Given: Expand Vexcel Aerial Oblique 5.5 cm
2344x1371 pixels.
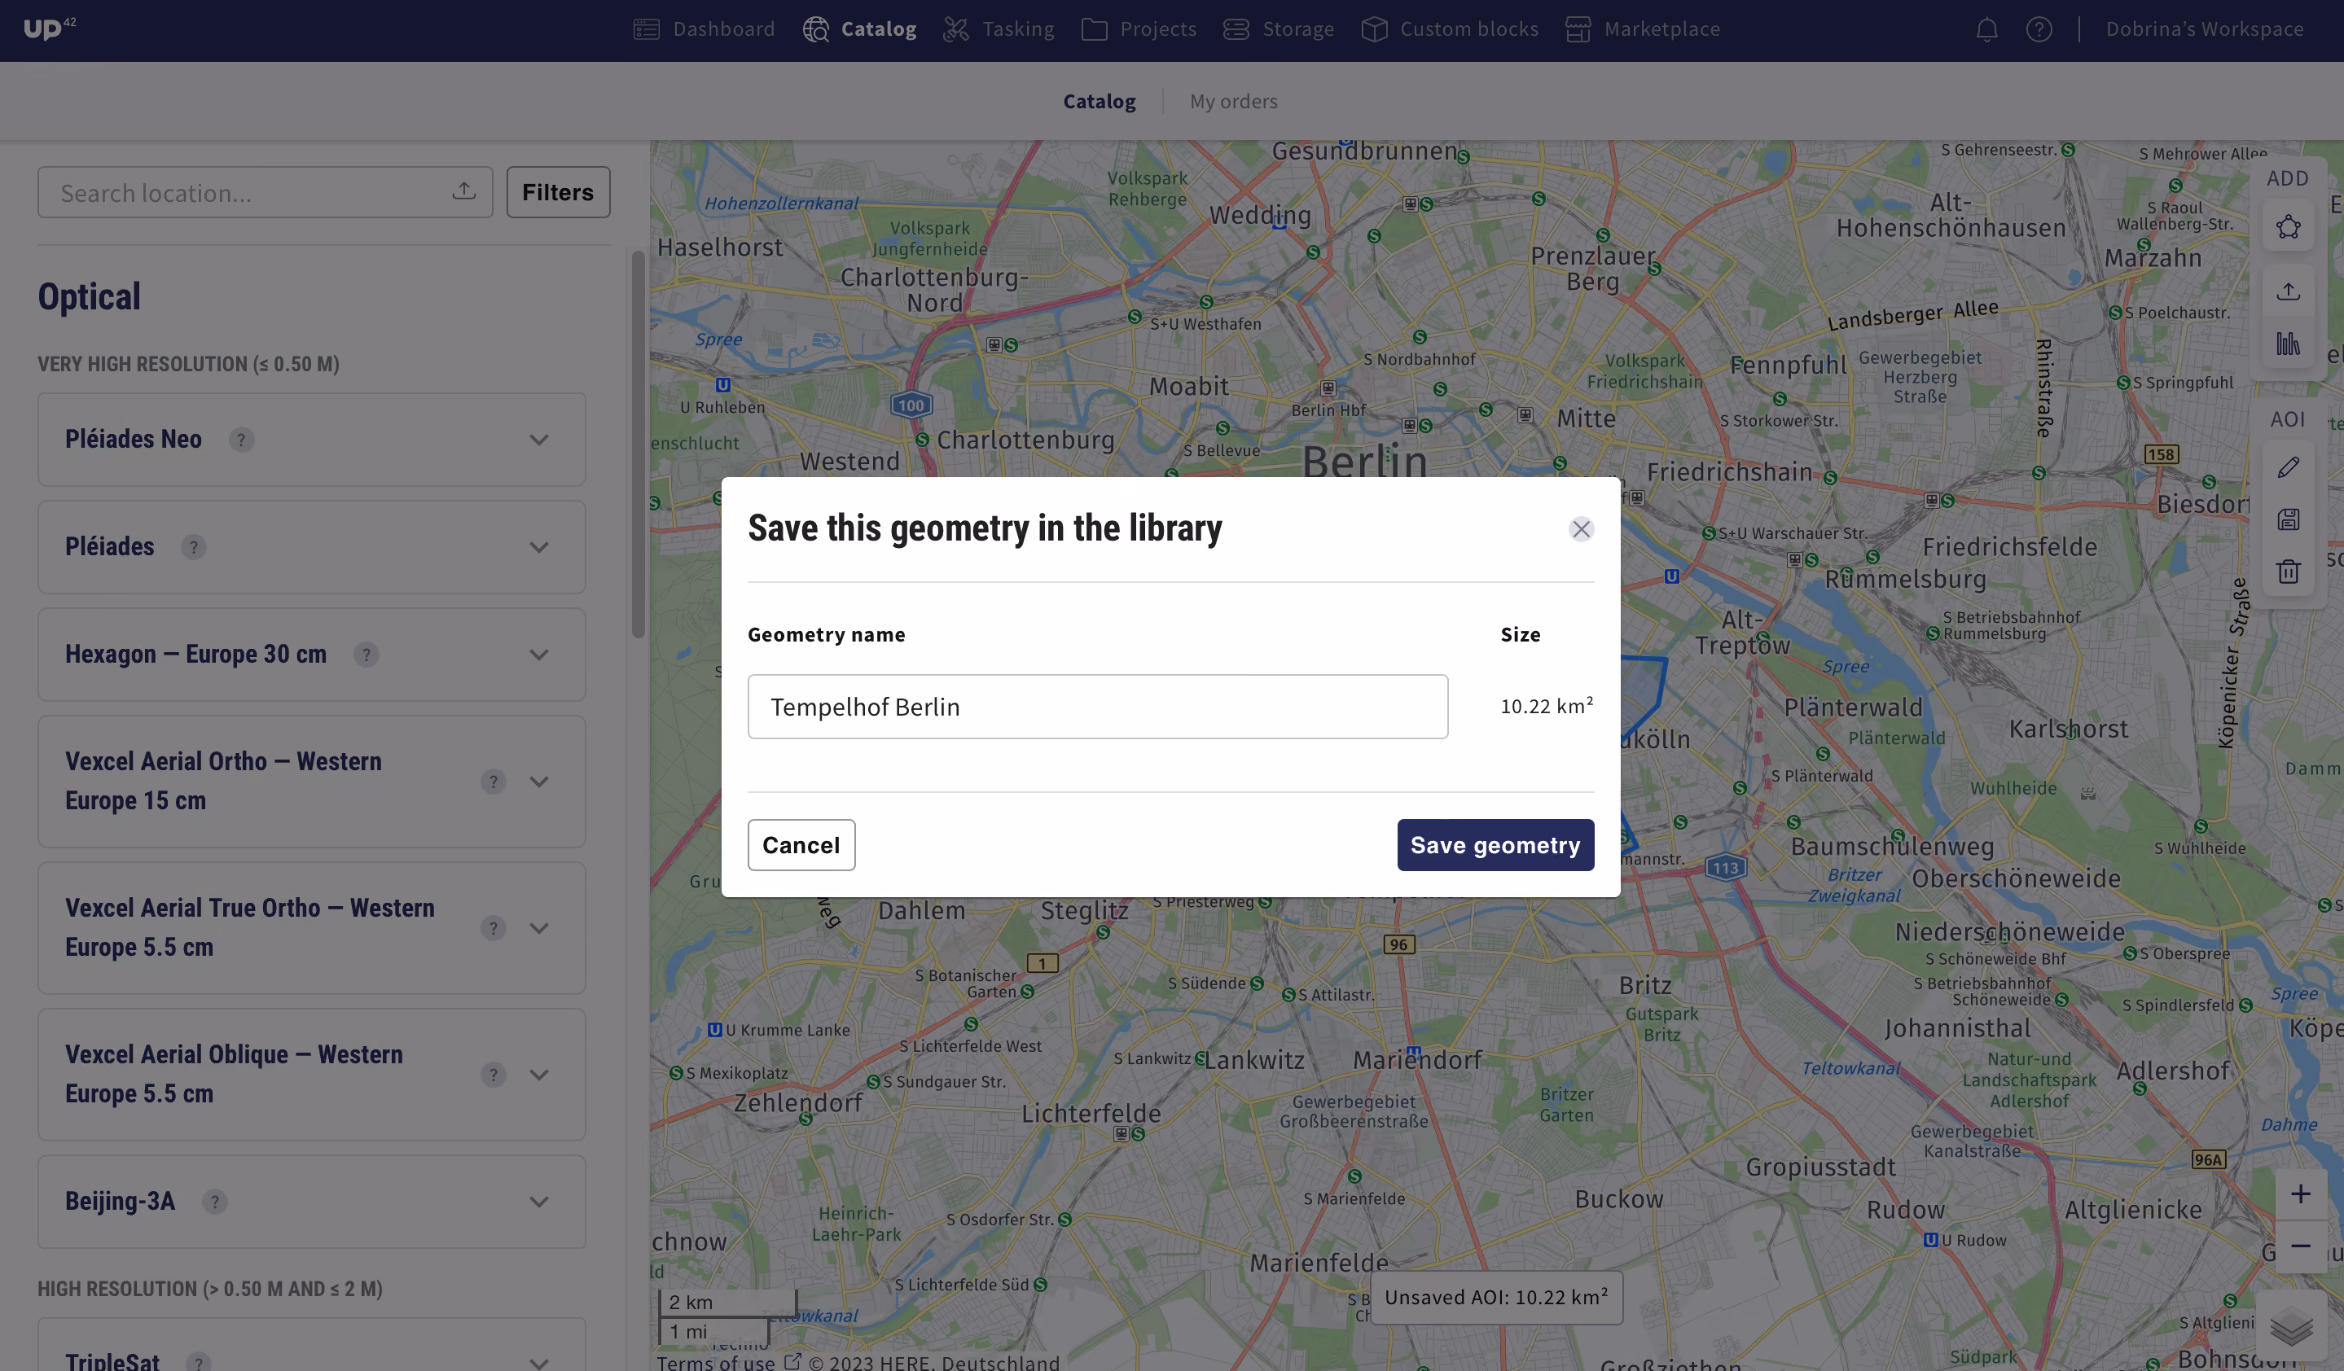Looking at the screenshot, I should 539,1075.
